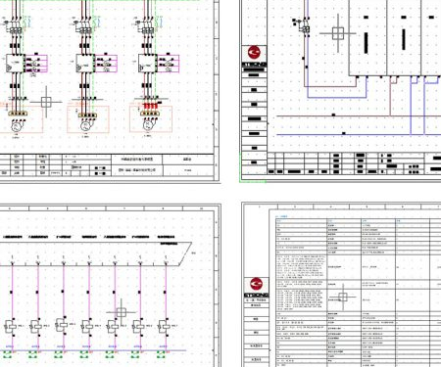Open the three-motor circuit drawing thumbnail
This screenshot has height=367, width=441.
[110, 91]
